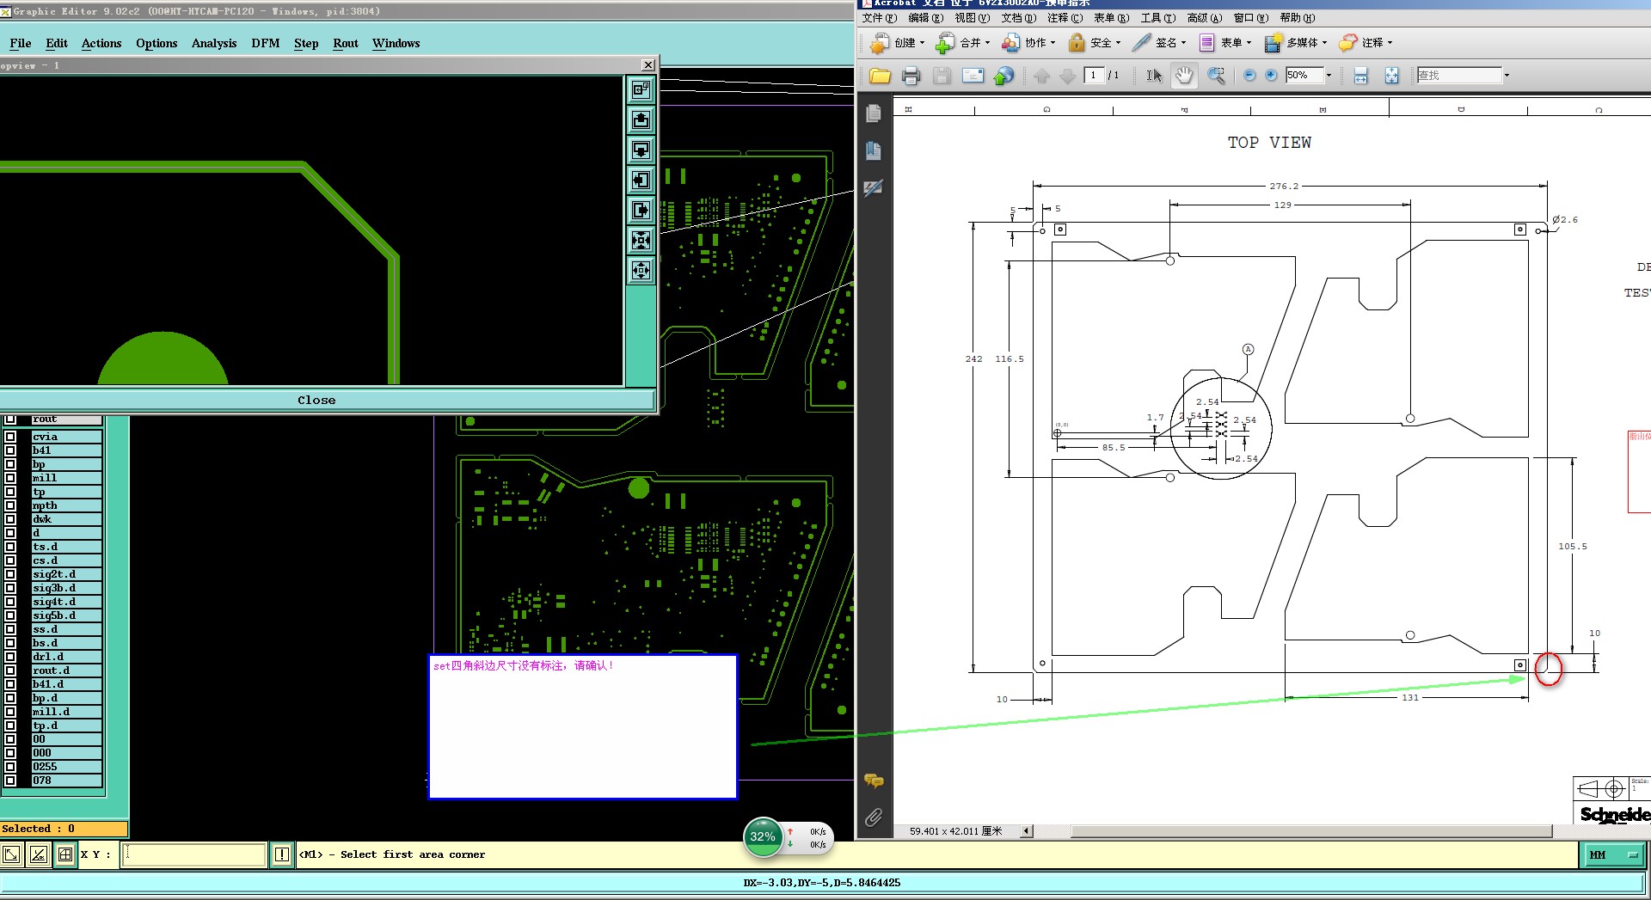1651x900 pixels.
Task: Click the page number field in Acrobat
Action: 1094,76
